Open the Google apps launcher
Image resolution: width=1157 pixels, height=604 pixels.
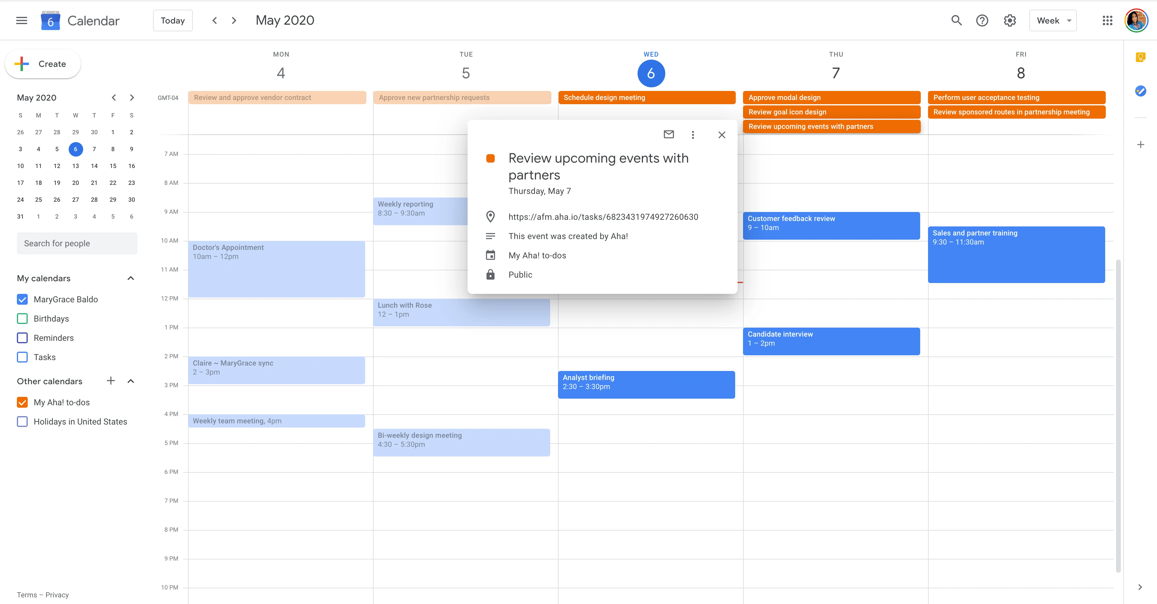coord(1107,20)
